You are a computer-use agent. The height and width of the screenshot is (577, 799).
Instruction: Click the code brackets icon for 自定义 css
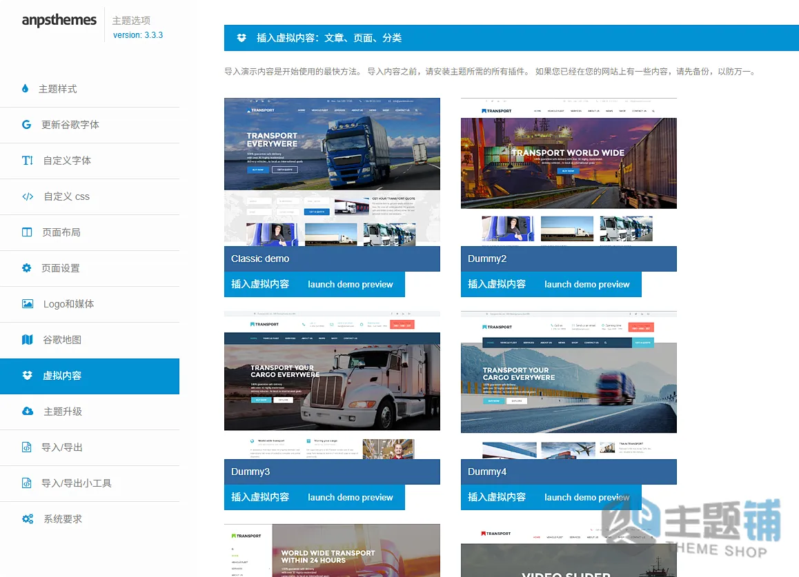click(28, 196)
